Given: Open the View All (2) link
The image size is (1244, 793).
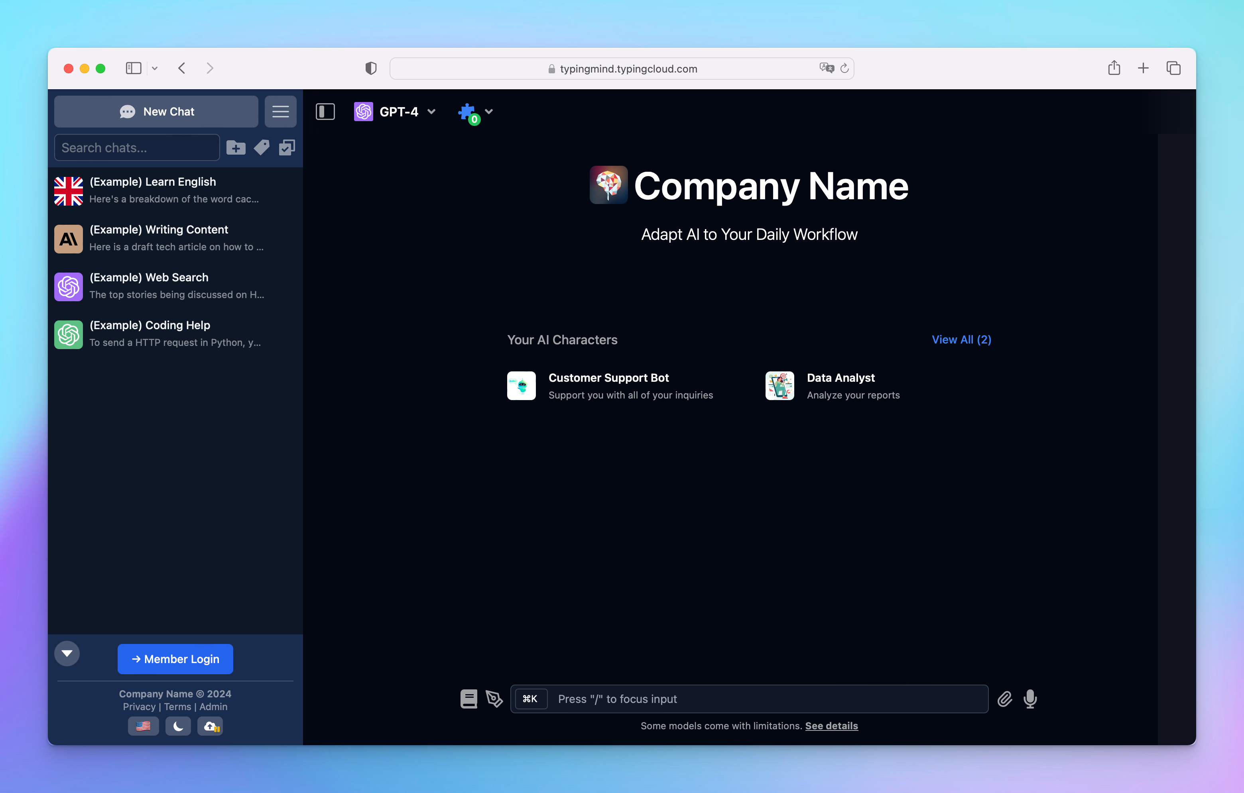Looking at the screenshot, I should [961, 339].
